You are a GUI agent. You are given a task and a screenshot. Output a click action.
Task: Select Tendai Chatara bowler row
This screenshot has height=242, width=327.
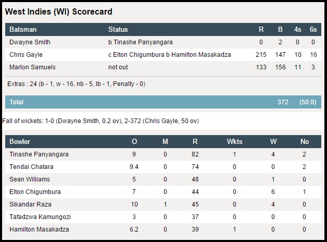click(163, 167)
